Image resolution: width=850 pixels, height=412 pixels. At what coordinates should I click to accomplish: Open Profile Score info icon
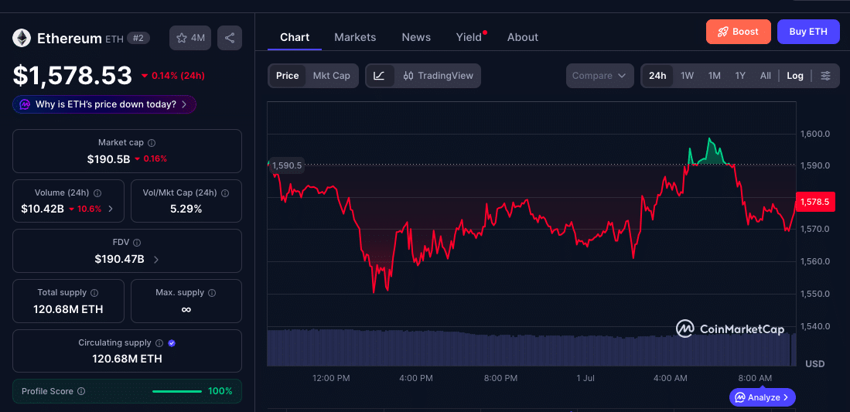point(81,391)
